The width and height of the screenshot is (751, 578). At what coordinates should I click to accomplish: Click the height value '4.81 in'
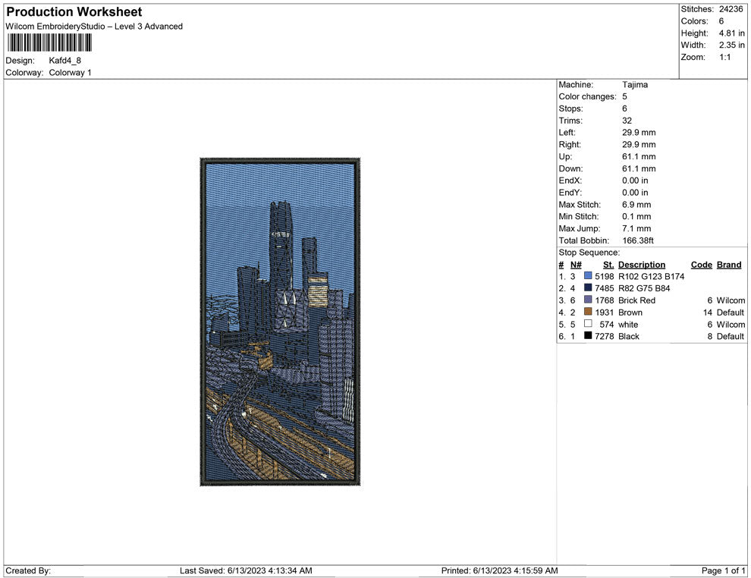[x=731, y=33]
